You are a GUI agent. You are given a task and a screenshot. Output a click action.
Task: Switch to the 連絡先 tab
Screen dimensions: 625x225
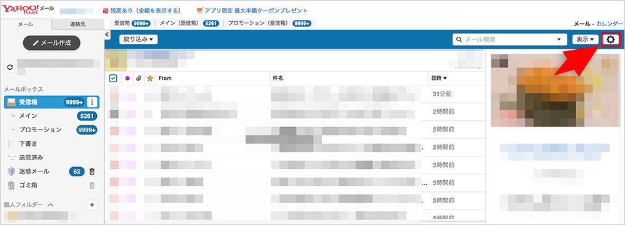tap(77, 24)
